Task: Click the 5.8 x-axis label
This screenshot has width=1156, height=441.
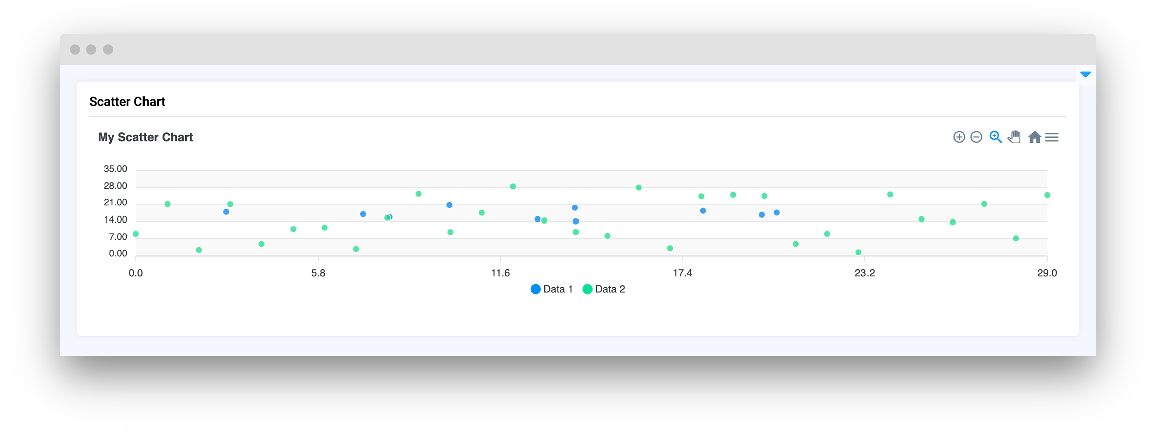Action: (318, 273)
